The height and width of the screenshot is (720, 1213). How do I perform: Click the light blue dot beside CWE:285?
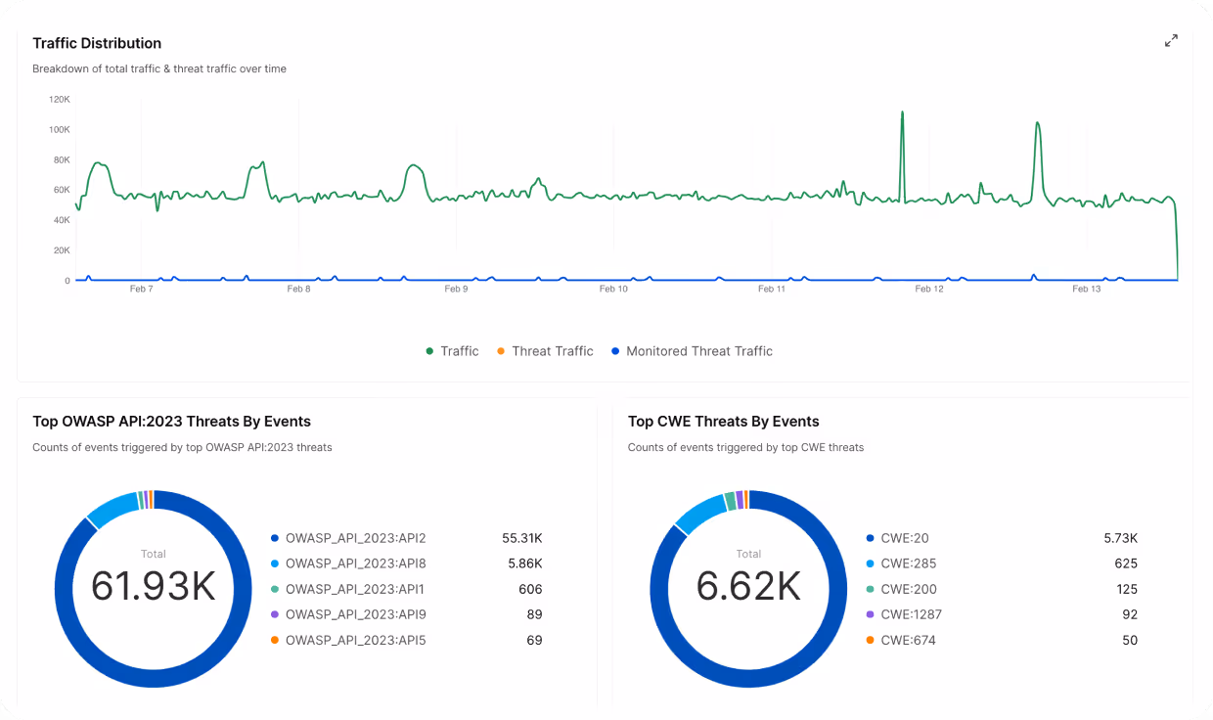[871, 563]
